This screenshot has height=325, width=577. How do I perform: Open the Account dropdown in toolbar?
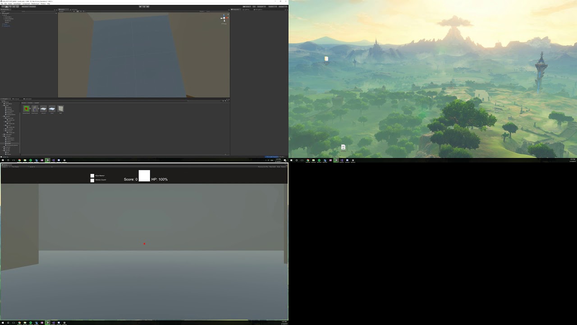coord(261,7)
